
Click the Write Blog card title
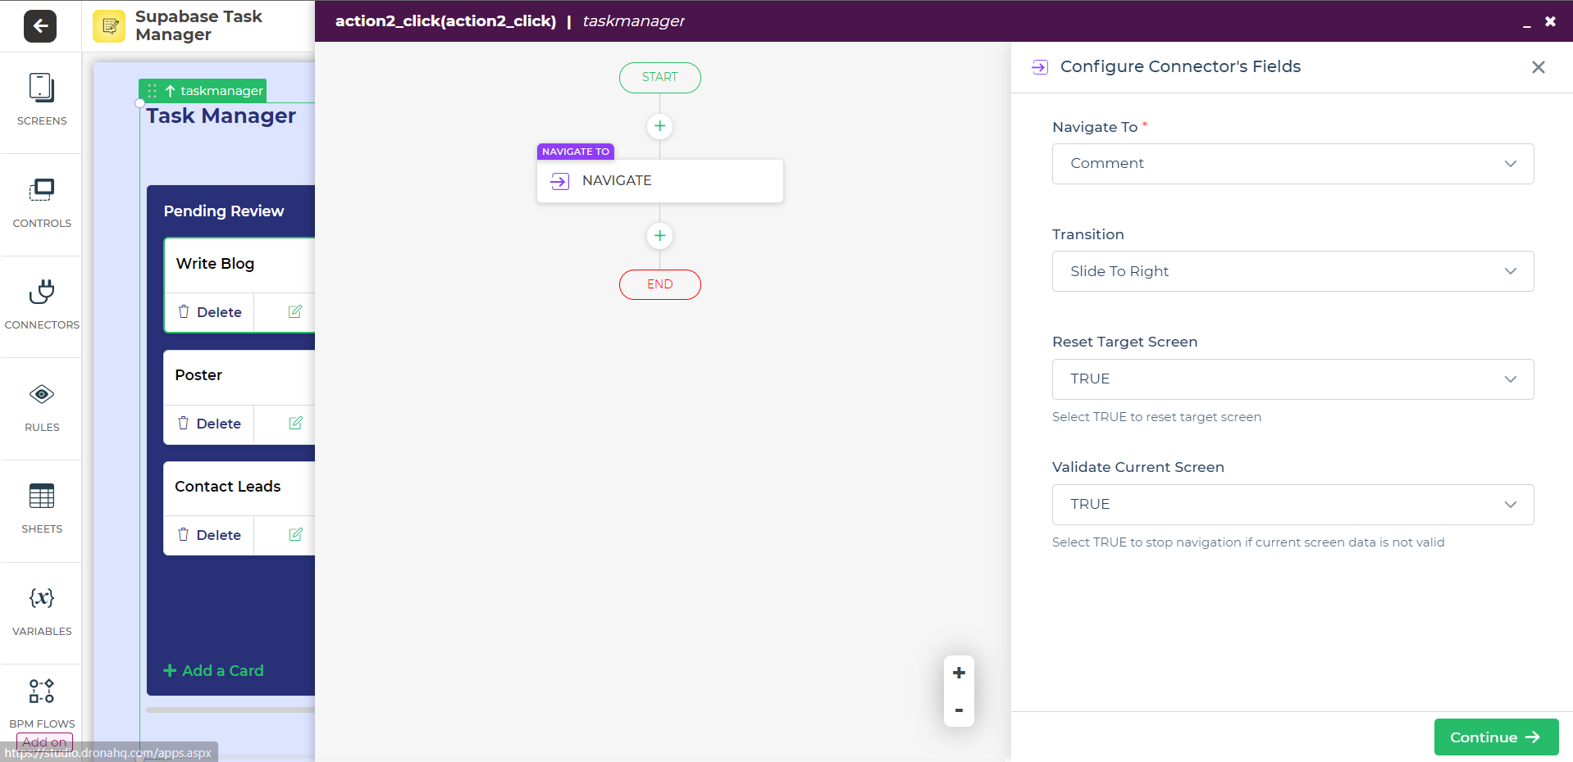coord(215,264)
